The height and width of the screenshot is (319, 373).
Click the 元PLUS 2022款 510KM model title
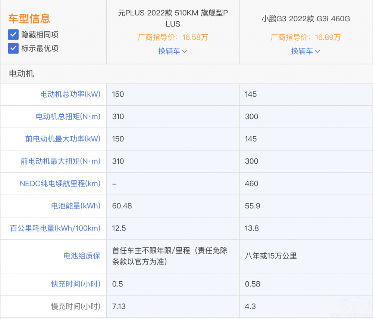coord(173,19)
